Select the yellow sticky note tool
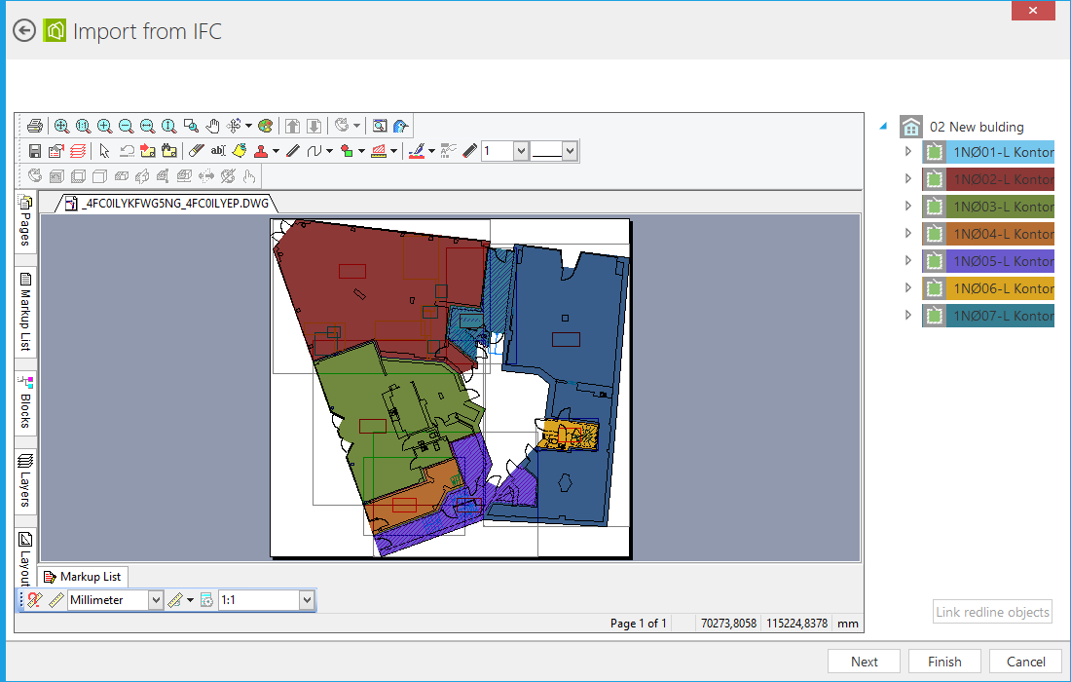This screenshot has height=682, width=1071. (x=240, y=151)
